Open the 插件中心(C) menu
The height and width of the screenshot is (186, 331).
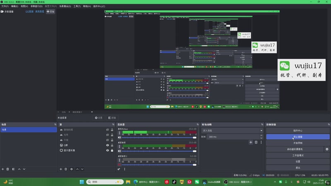[99, 6]
